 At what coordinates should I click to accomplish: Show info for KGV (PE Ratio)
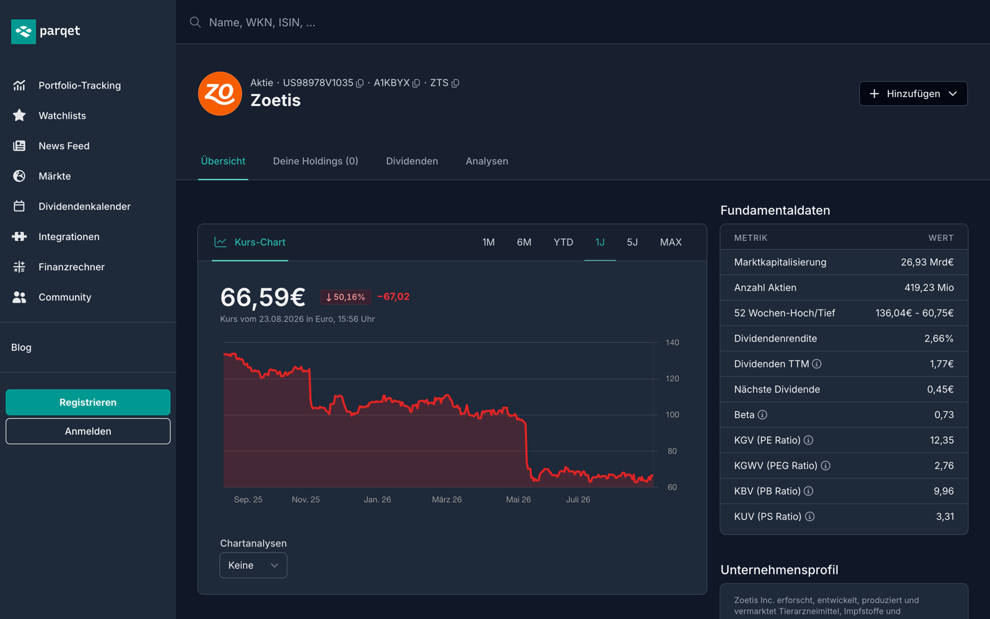pyautogui.click(x=809, y=440)
